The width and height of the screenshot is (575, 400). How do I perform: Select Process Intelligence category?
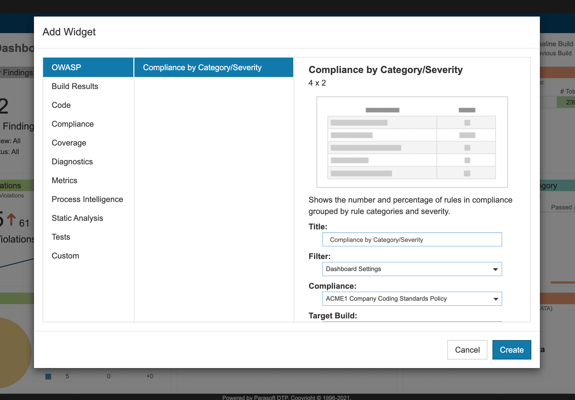(x=88, y=199)
